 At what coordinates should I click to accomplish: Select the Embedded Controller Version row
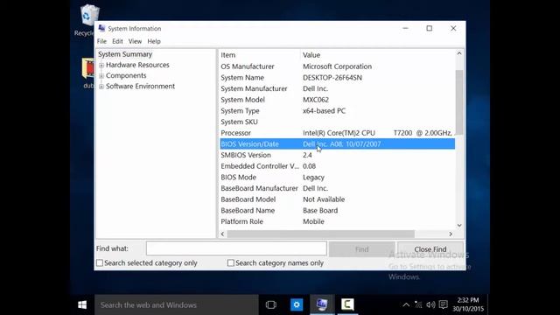[337, 166]
